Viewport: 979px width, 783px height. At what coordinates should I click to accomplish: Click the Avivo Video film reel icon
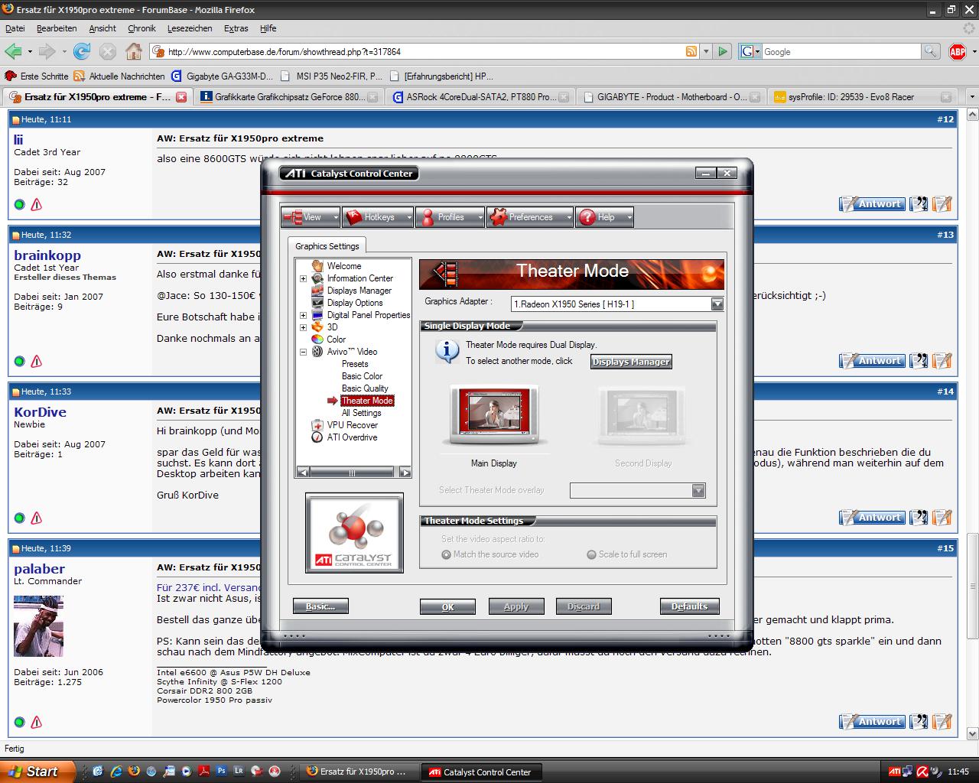point(317,352)
